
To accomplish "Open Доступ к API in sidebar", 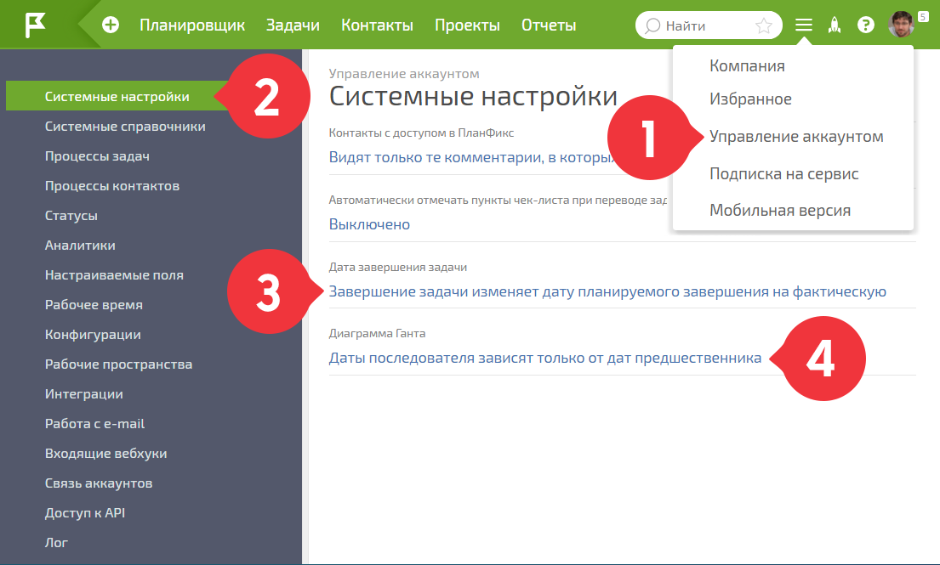I will 85,513.
